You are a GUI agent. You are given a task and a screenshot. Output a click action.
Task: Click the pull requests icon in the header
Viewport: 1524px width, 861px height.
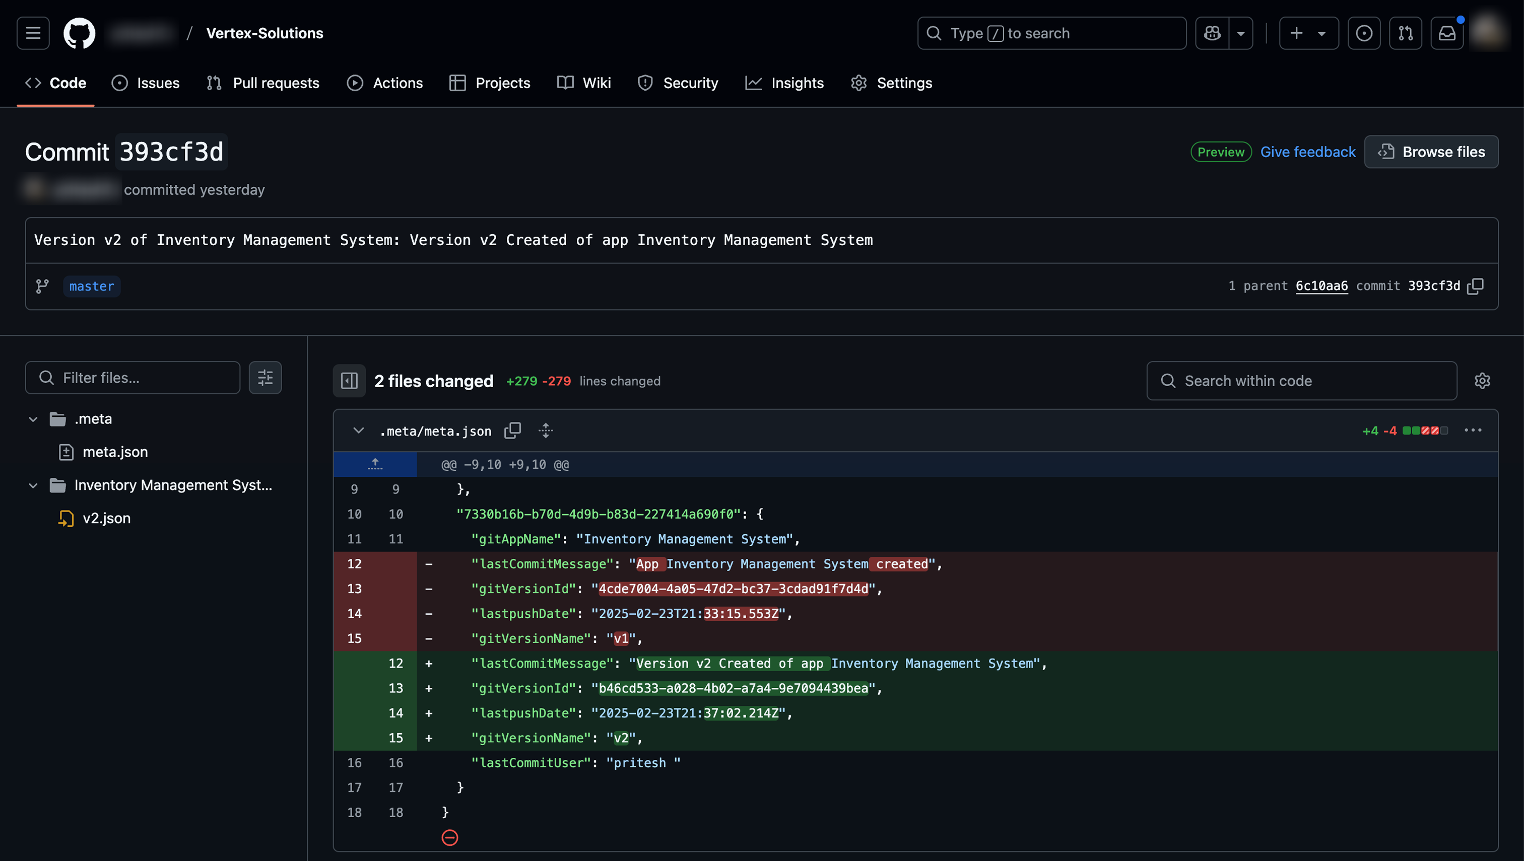(x=1406, y=33)
